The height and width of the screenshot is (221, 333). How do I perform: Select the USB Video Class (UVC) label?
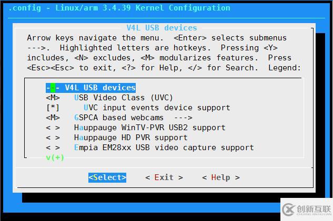click(124, 98)
